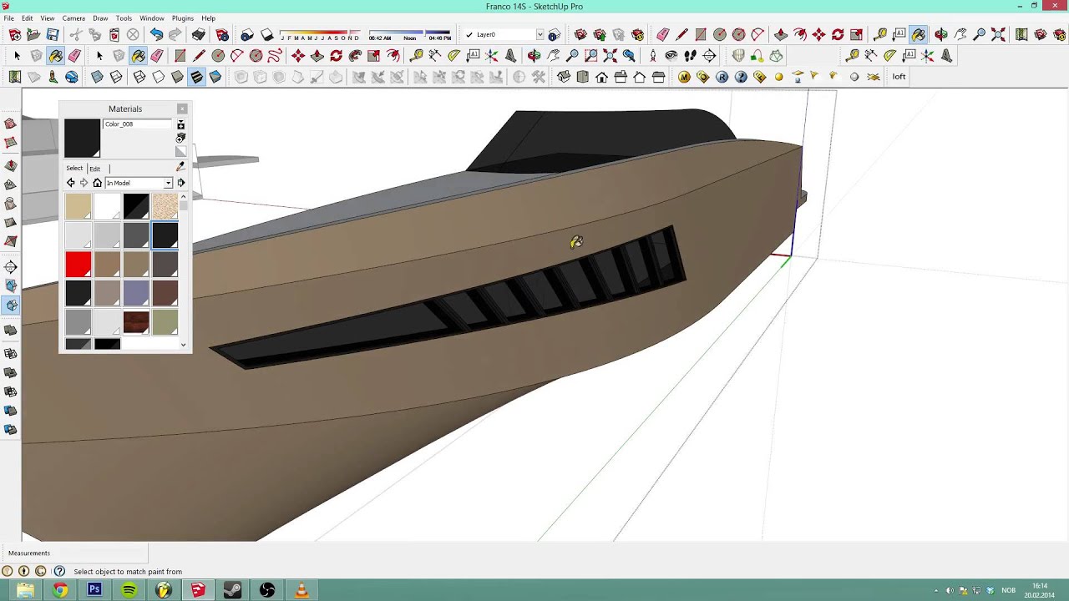Image resolution: width=1069 pixels, height=601 pixels.
Task: Pick the Sample Paint eyedropper in Materials
Action: pos(180,168)
